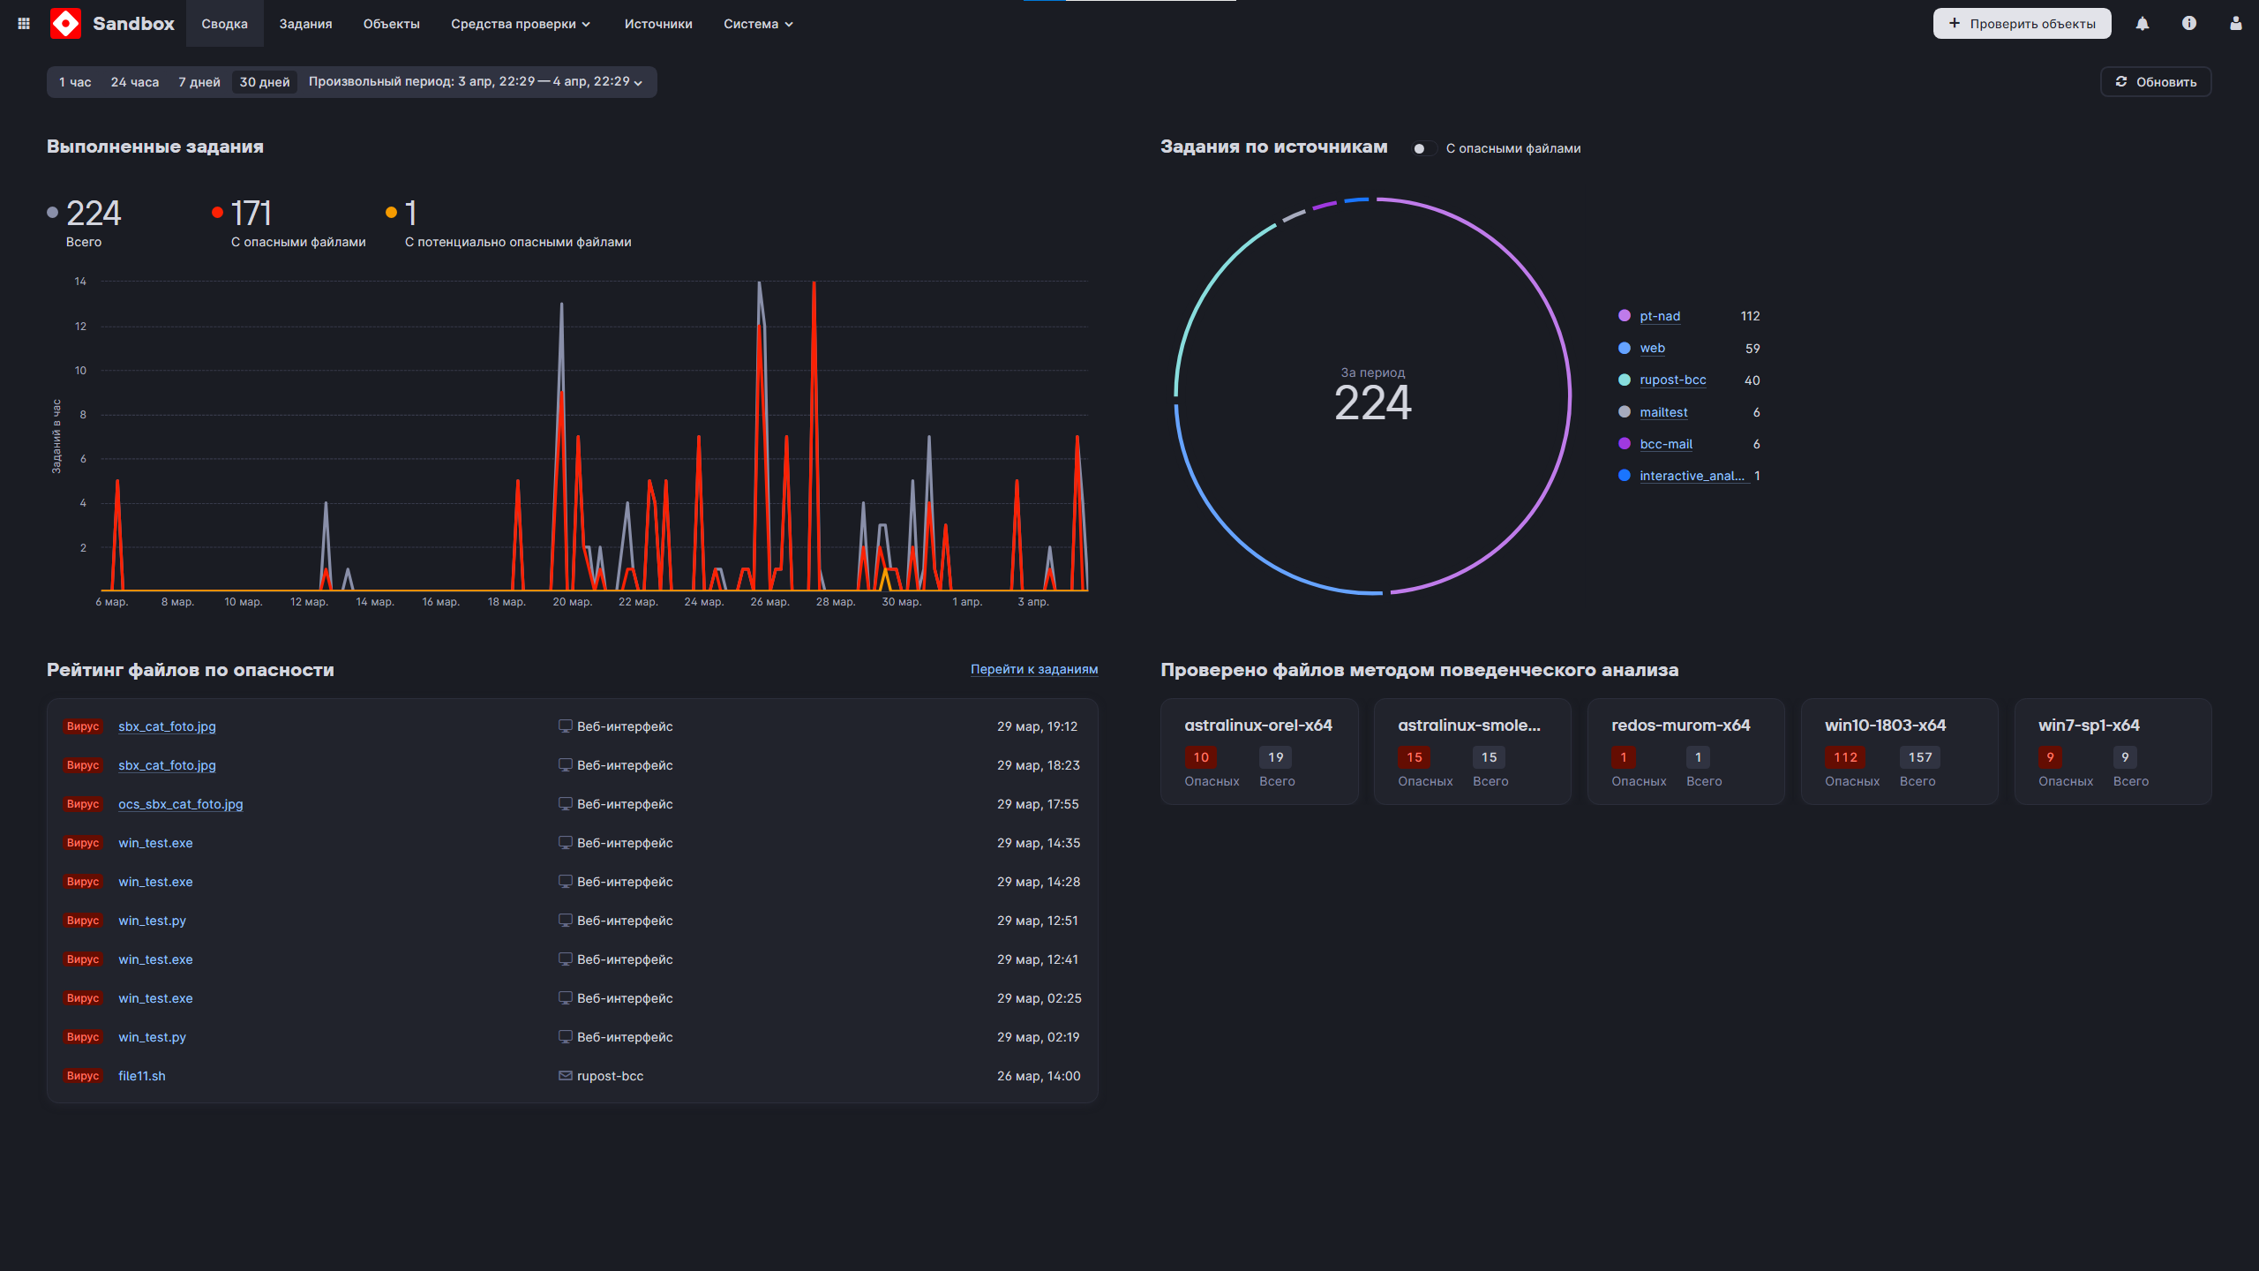Open the redos-murom-x64 analysis card
Screen dimensions: 2259x1271
[1685, 751]
